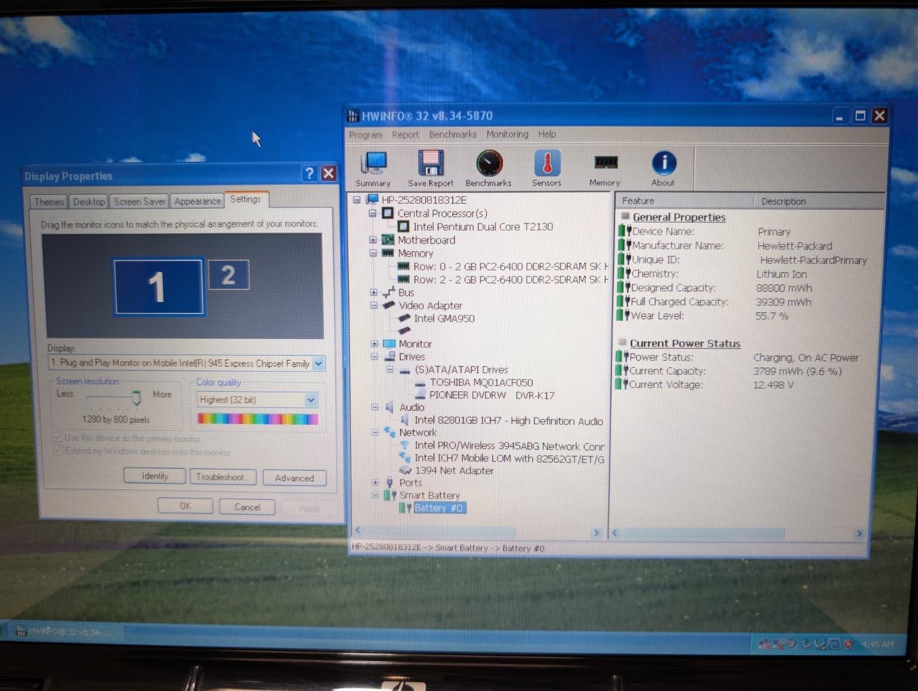The height and width of the screenshot is (691, 918).
Task: Click the Full Charged Capacity row
Action: tap(714, 302)
